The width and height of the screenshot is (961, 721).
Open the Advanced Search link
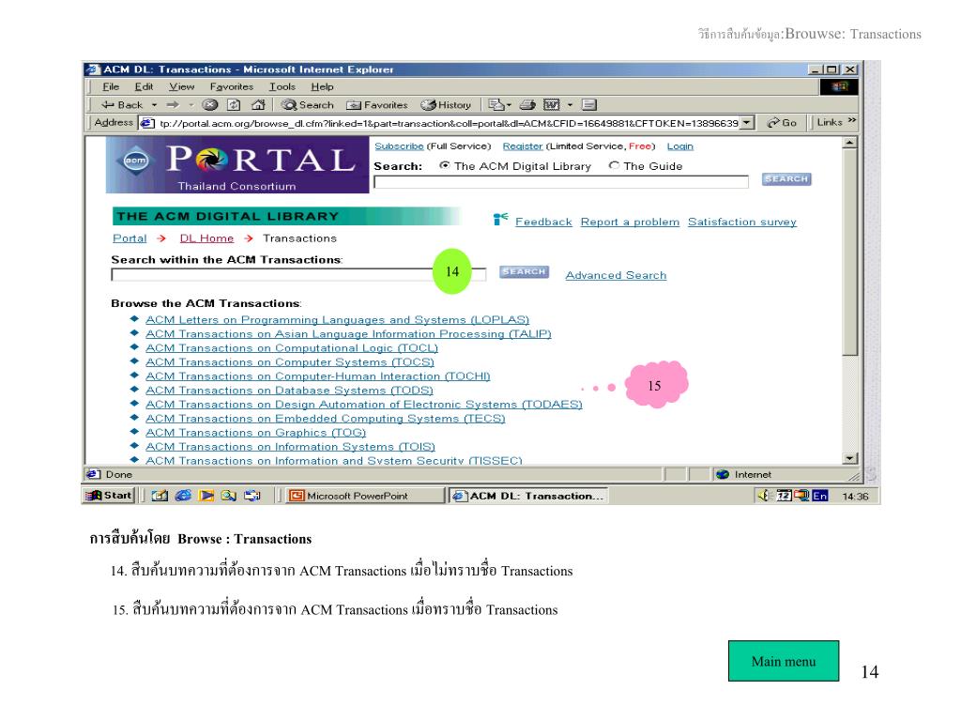pos(616,275)
